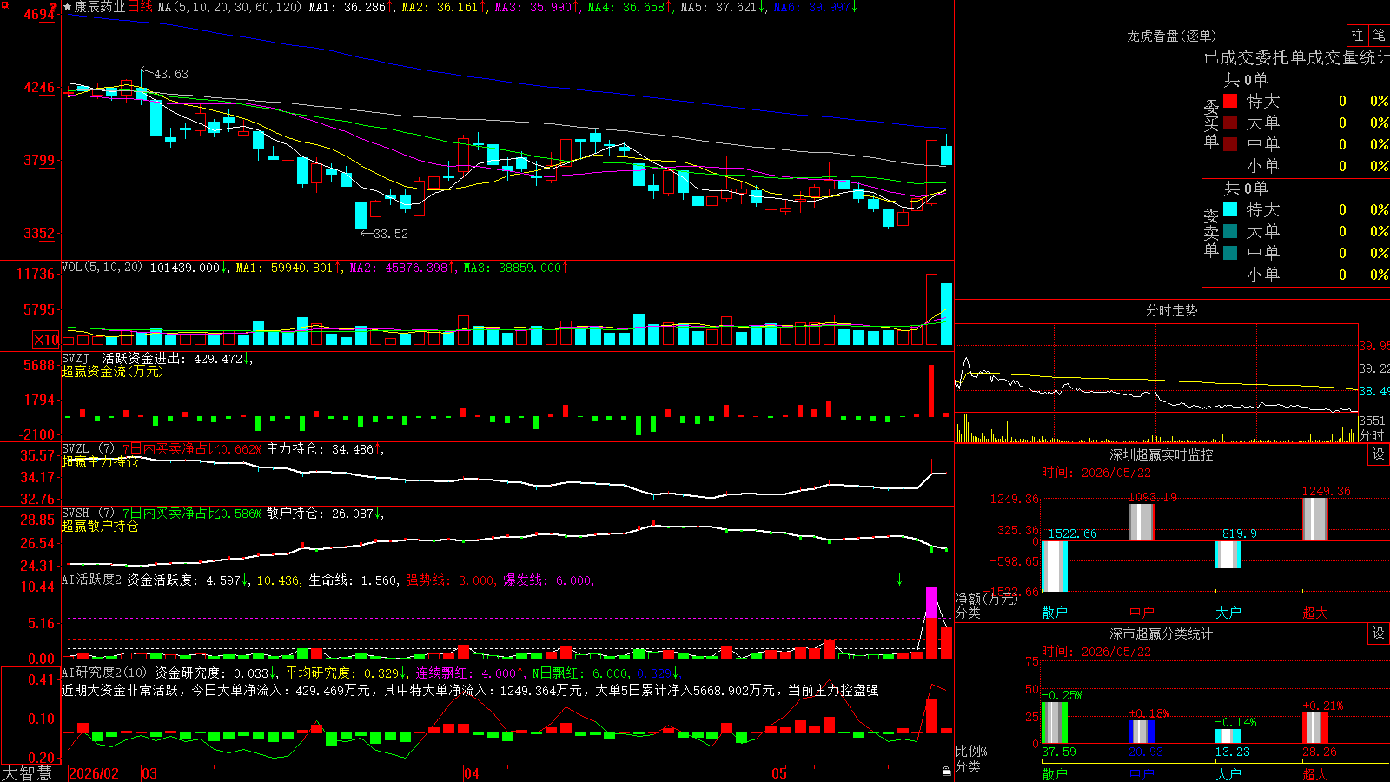
Task: Click the 强势线: 3.000 label
Action: pos(450,580)
